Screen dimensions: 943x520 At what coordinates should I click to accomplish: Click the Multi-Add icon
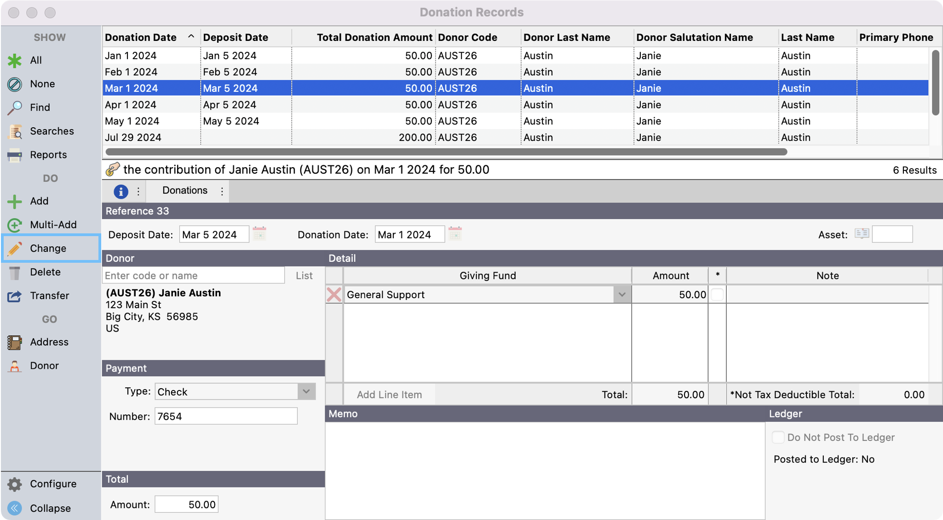click(15, 225)
